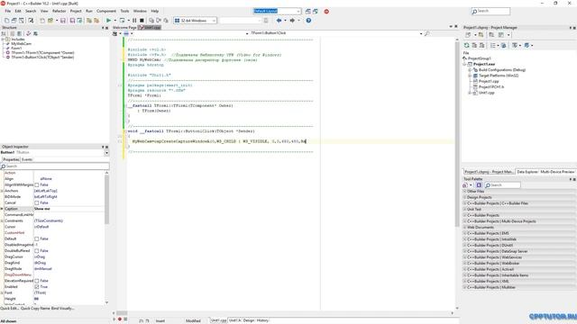The height and width of the screenshot is (324, 577).
Task: Toggle the Cancel property checkbox
Action: 37,202
